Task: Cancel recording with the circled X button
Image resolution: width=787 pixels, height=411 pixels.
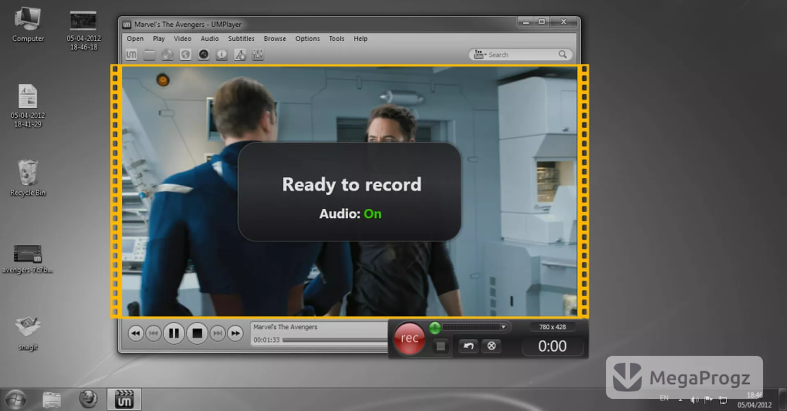Action: pos(491,346)
